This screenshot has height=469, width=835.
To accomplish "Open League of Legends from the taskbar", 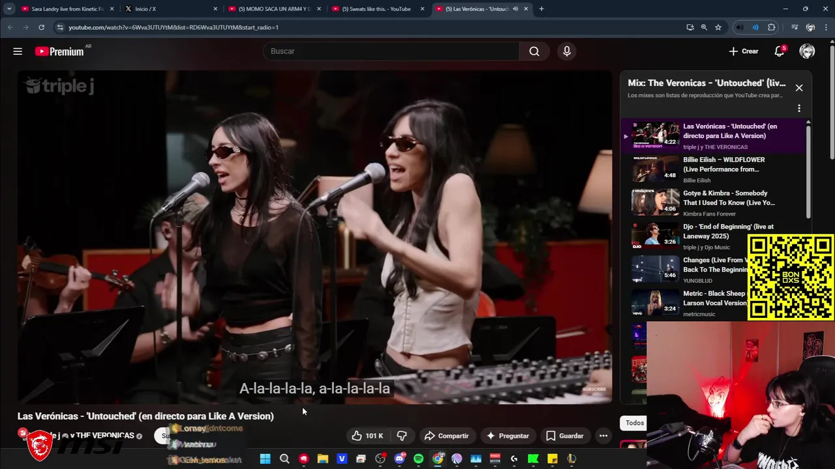I will click(571, 459).
